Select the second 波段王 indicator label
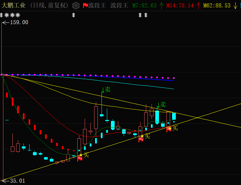 (119, 5)
